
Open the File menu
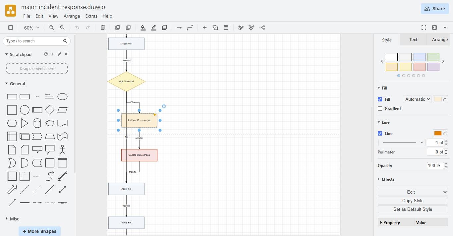click(x=27, y=16)
